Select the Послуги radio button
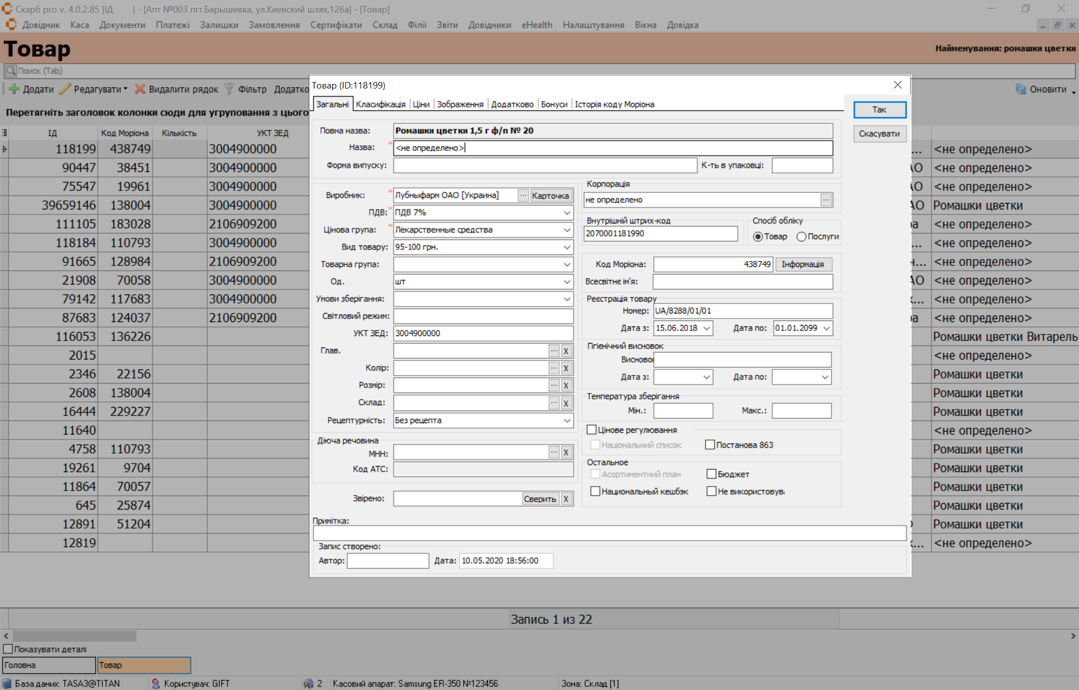1079x690 pixels. (x=802, y=237)
